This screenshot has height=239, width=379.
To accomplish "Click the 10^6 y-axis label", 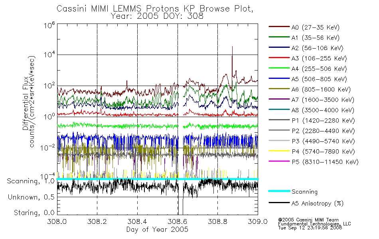I will click(49, 25).
